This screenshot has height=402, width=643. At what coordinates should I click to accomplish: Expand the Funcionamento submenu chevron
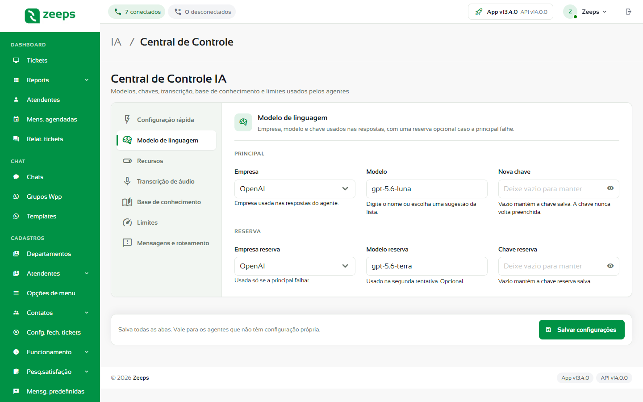[x=87, y=352]
